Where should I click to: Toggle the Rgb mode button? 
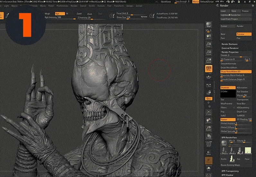(60, 14)
